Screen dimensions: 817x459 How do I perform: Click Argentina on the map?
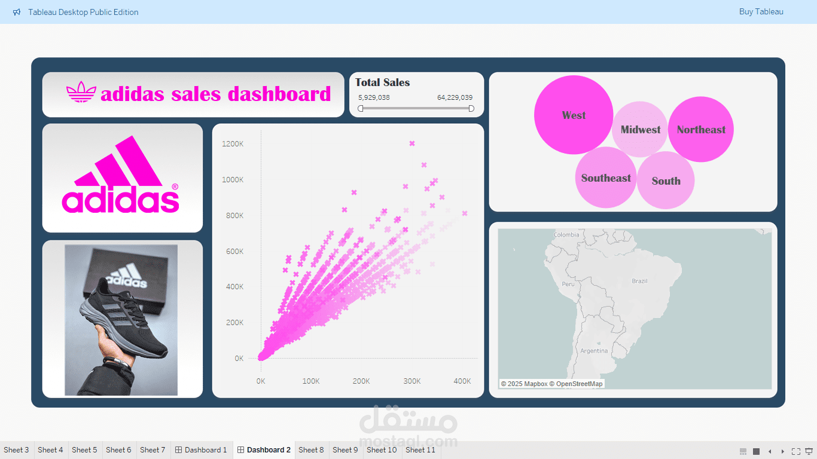(594, 351)
